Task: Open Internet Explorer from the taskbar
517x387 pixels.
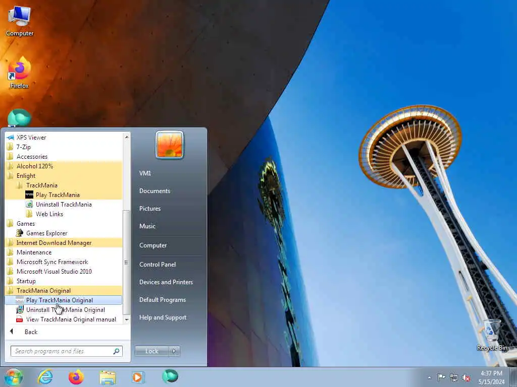Action: click(45, 377)
